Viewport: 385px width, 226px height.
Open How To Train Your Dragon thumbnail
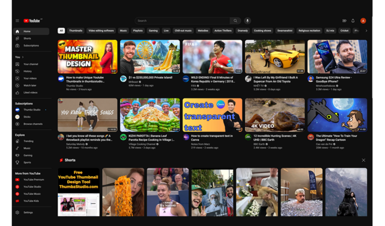coord(337,115)
